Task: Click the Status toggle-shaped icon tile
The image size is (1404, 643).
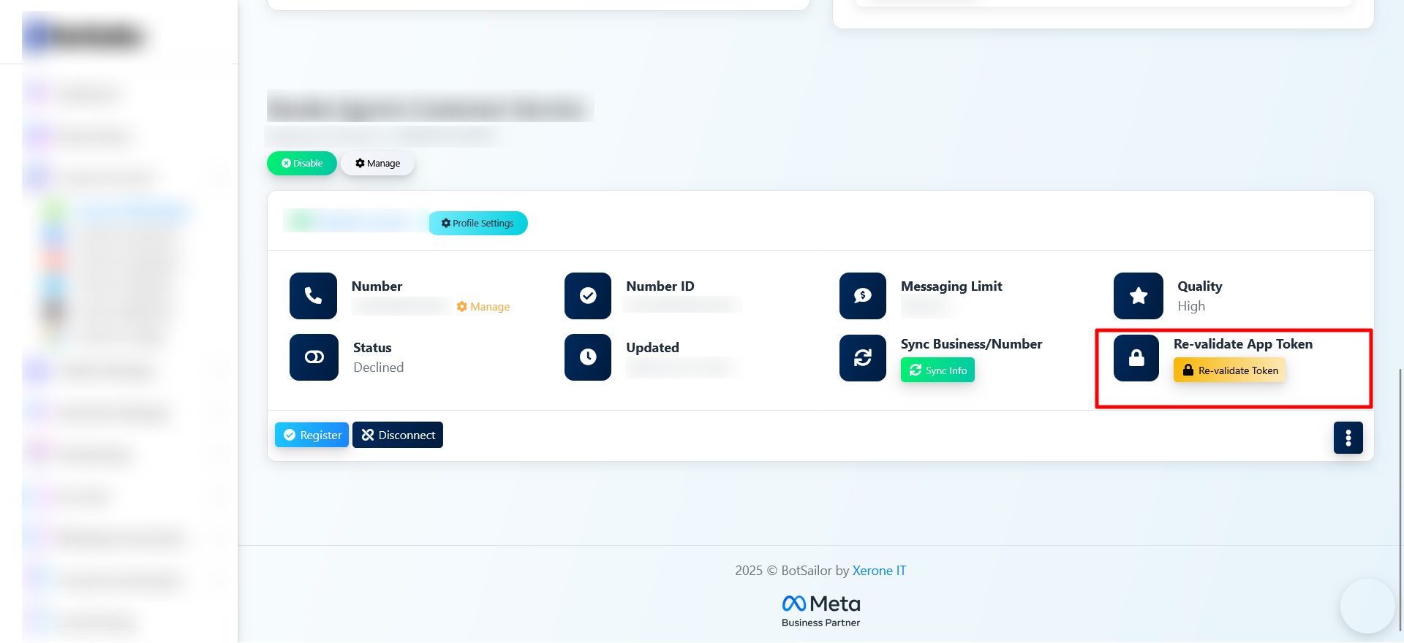Action: [314, 357]
